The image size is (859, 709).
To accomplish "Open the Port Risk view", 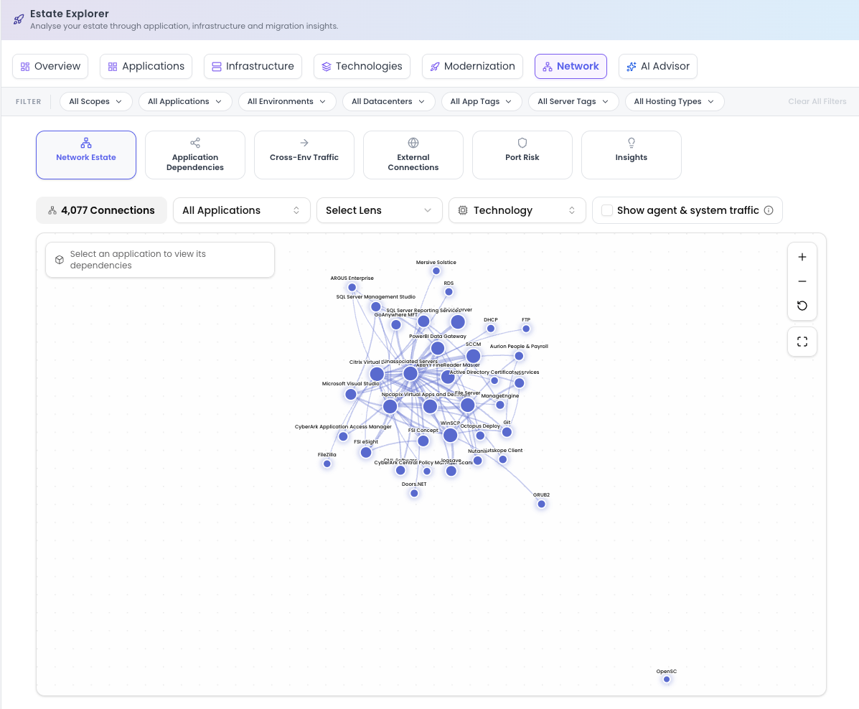I will point(522,155).
